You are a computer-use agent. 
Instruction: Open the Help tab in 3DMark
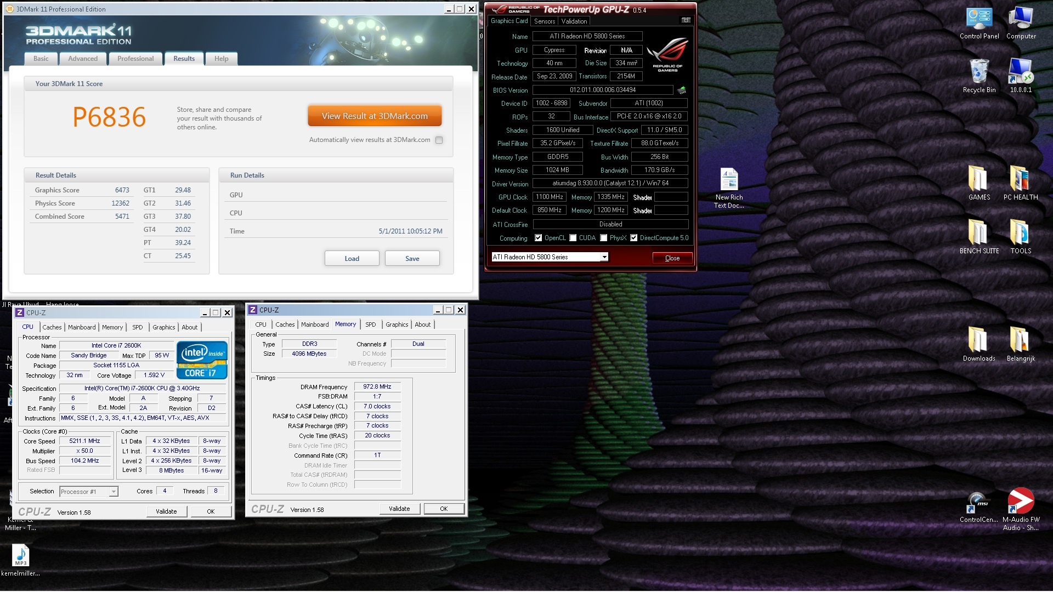pyautogui.click(x=222, y=59)
